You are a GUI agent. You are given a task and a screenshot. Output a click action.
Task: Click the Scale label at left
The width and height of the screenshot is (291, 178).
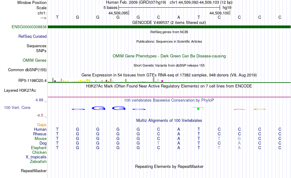point(41,8)
